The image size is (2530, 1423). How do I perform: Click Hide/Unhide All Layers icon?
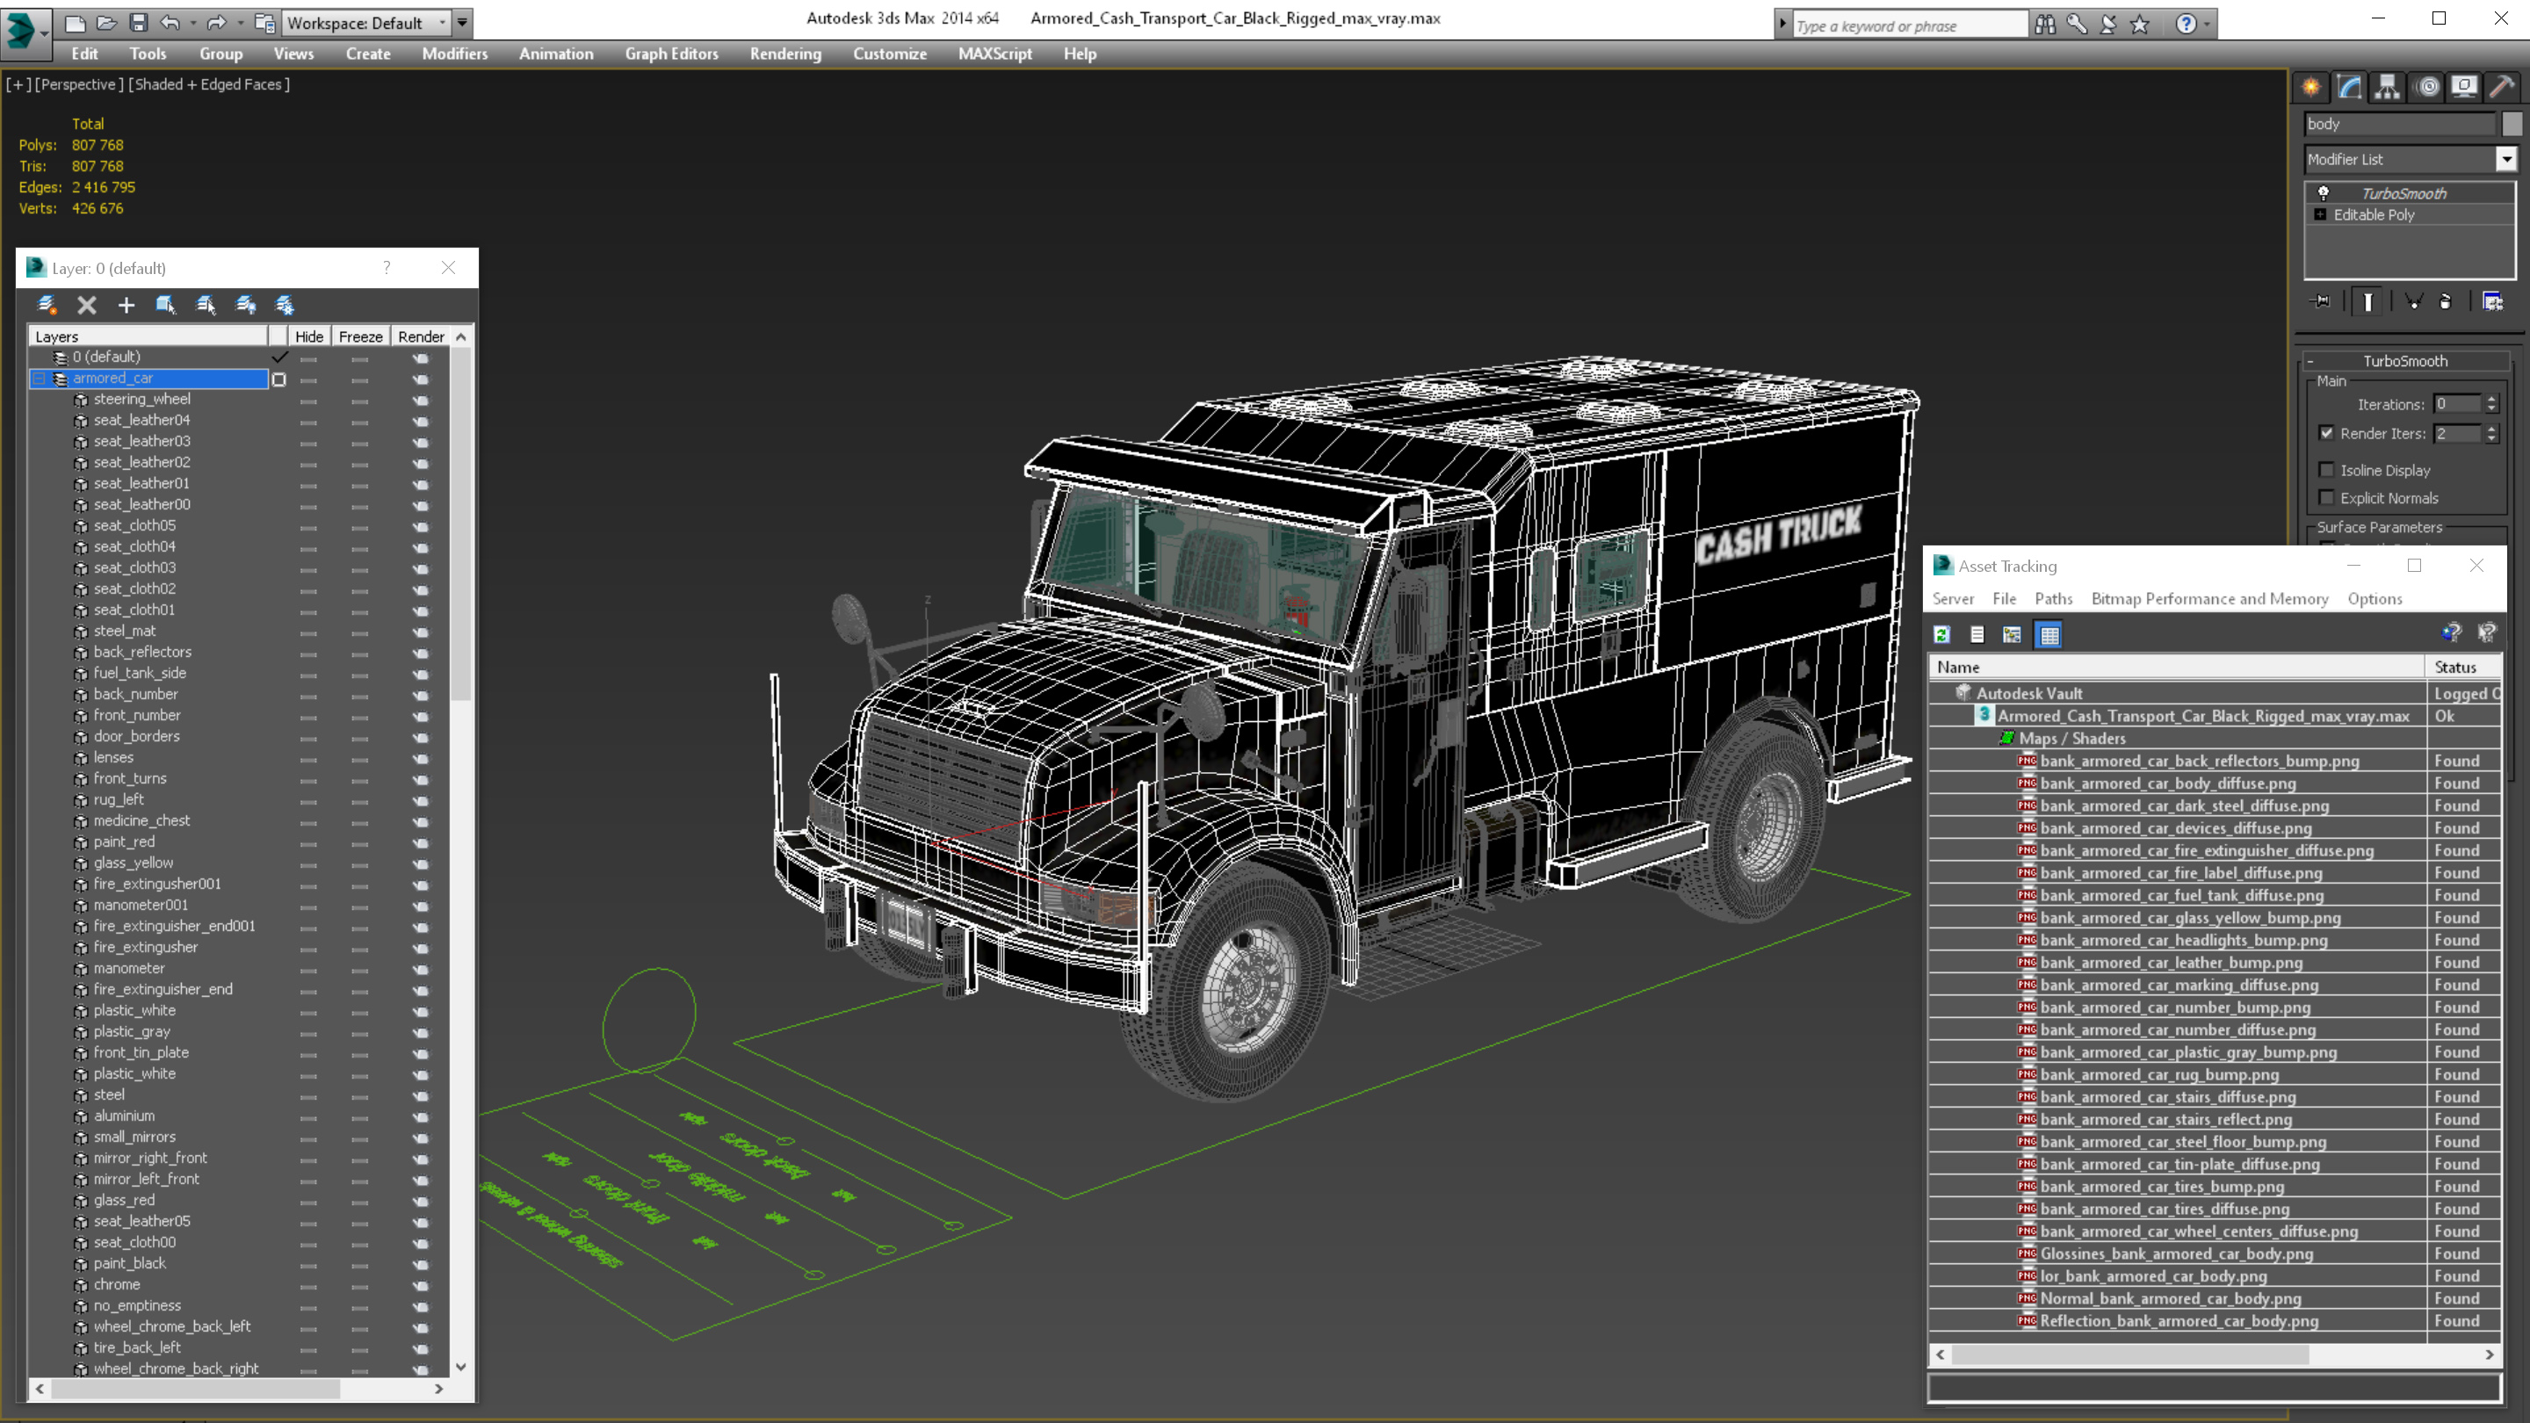click(x=246, y=305)
